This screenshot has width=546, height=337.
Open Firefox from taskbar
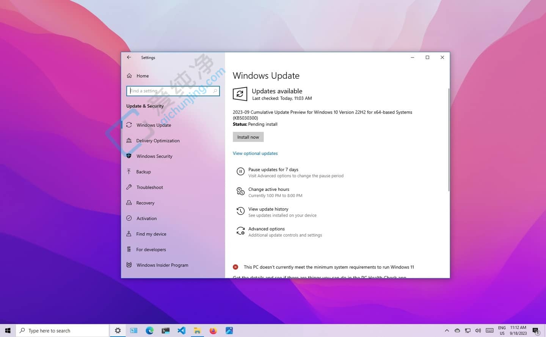(x=213, y=331)
